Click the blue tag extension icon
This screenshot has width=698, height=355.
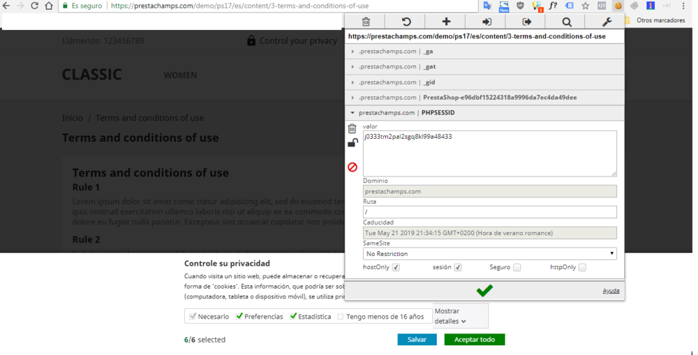click(569, 6)
